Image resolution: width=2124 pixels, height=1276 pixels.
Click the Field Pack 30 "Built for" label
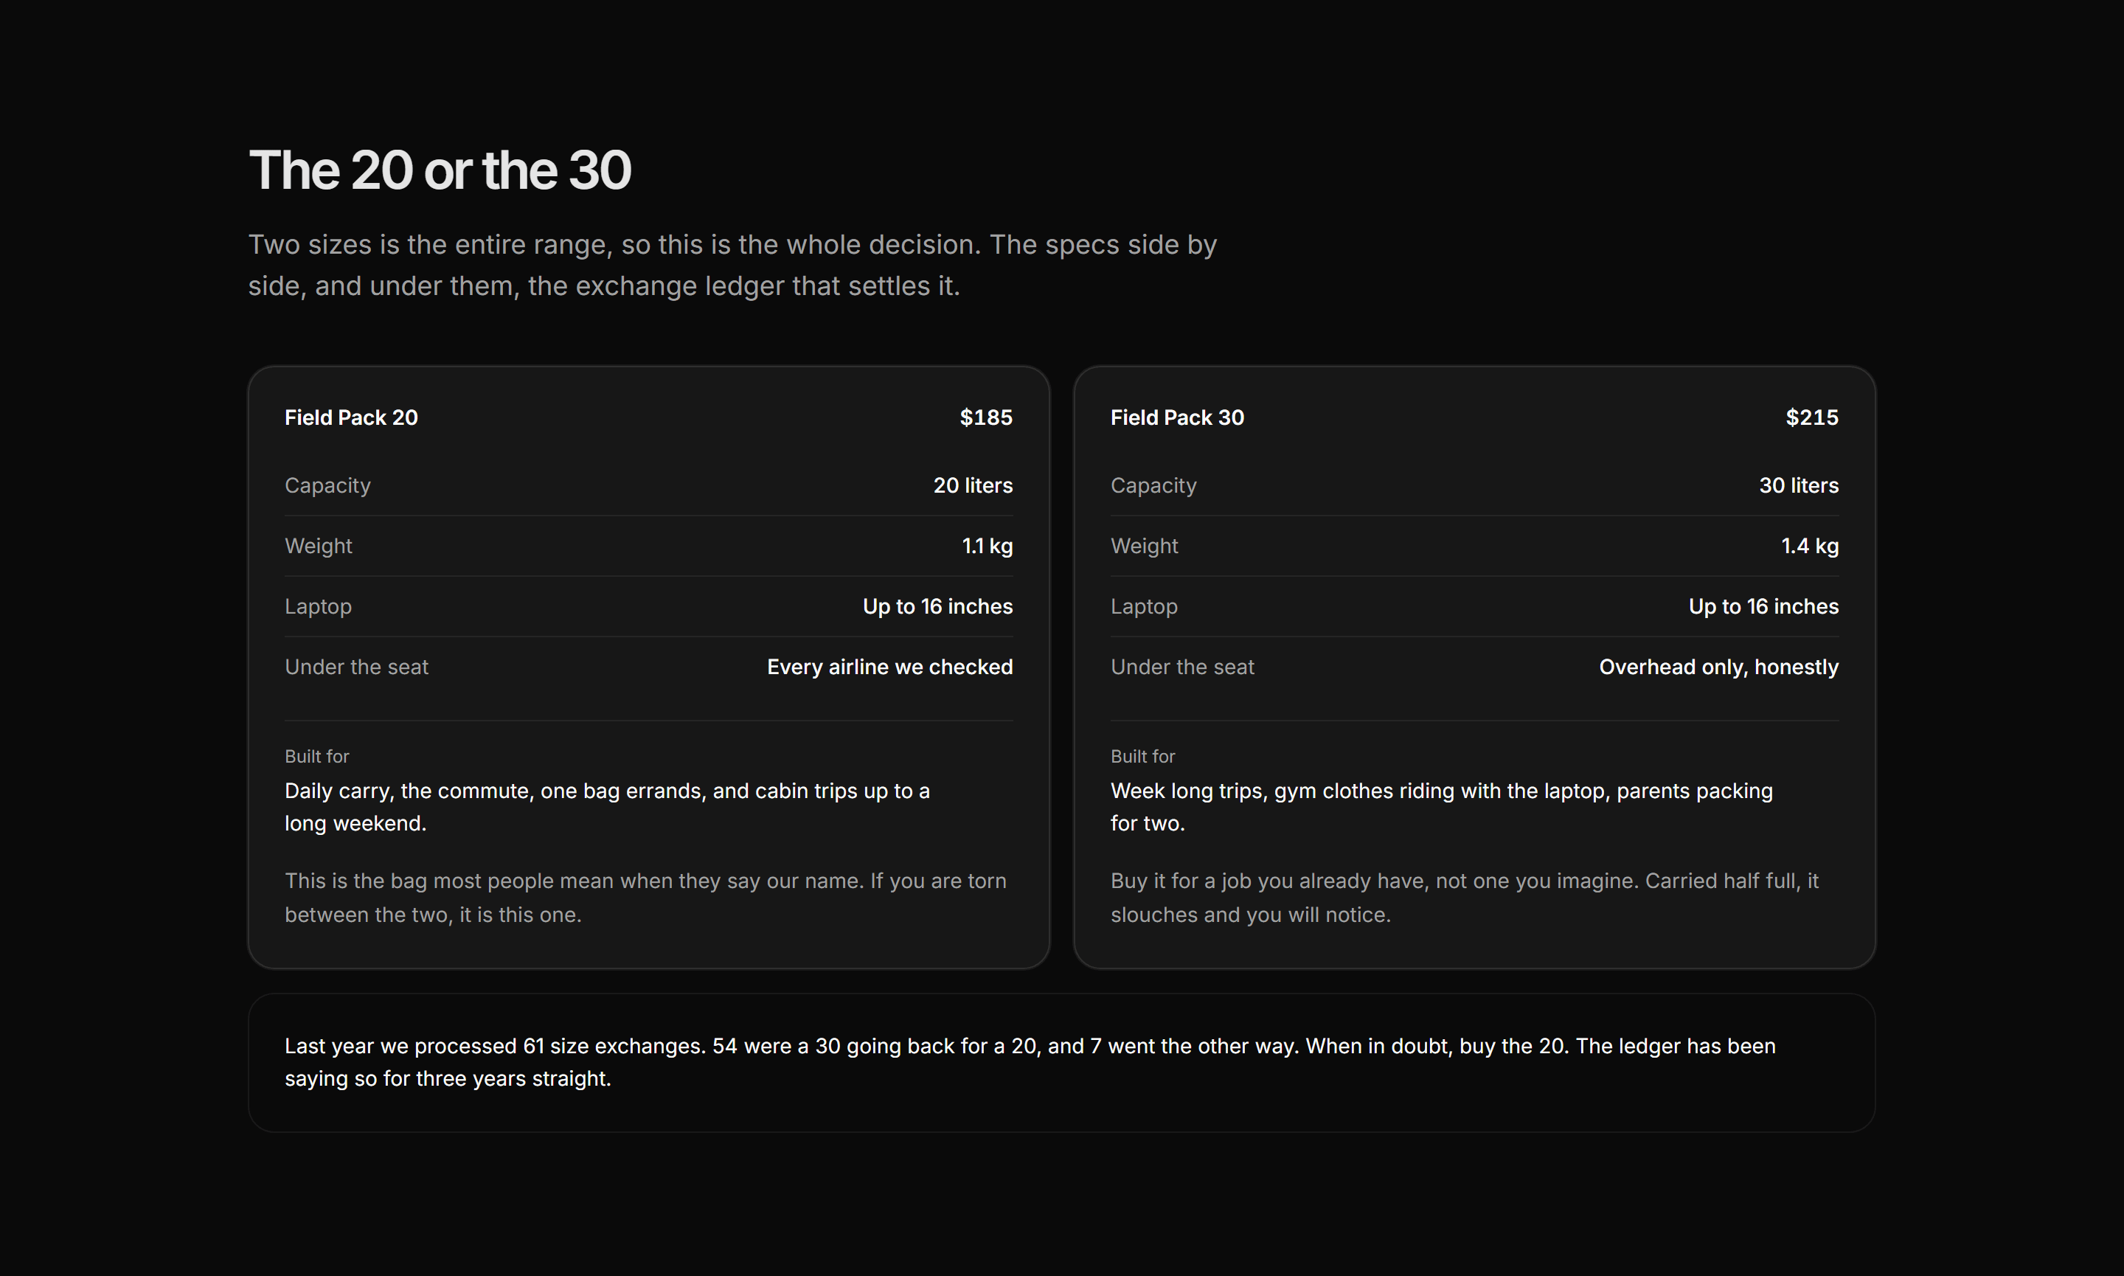1142,756
